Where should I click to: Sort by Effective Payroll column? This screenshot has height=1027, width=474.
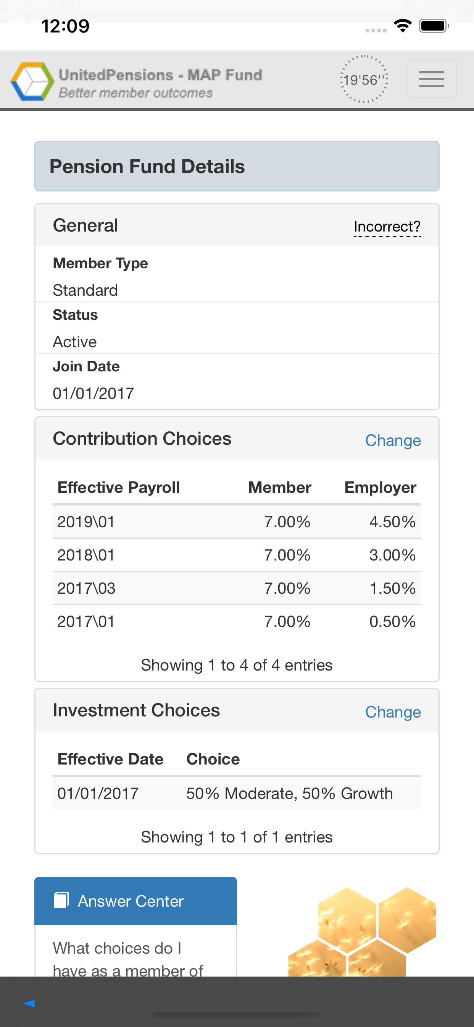coord(118,487)
